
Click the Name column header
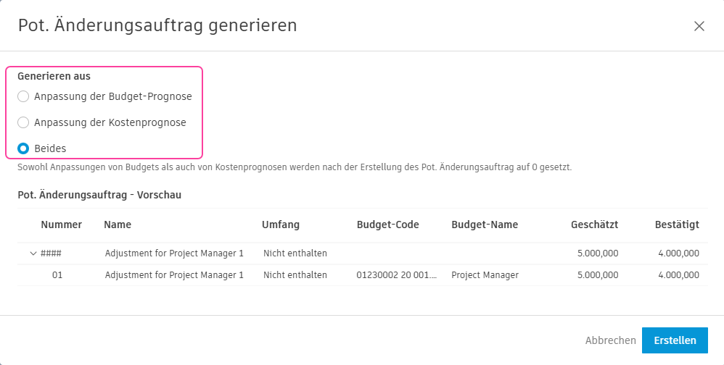click(118, 225)
